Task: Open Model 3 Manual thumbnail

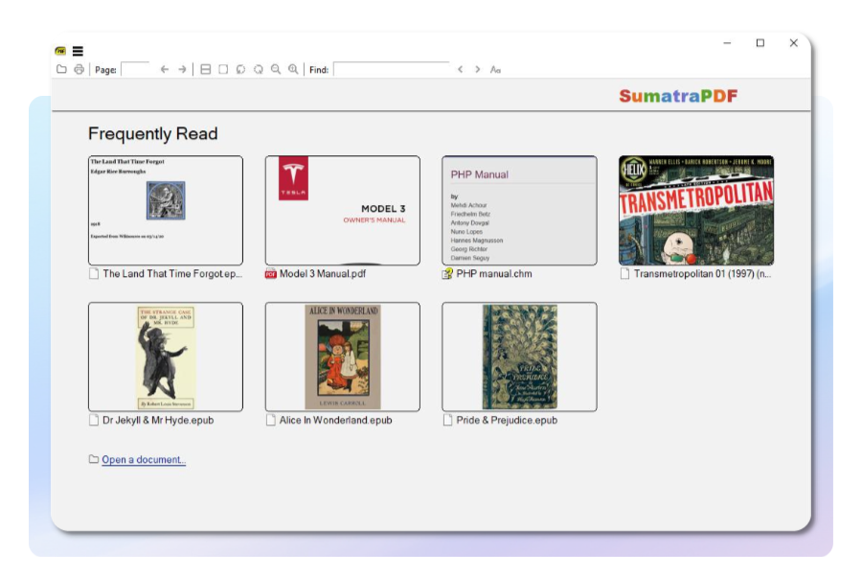Action: click(x=343, y=210)
